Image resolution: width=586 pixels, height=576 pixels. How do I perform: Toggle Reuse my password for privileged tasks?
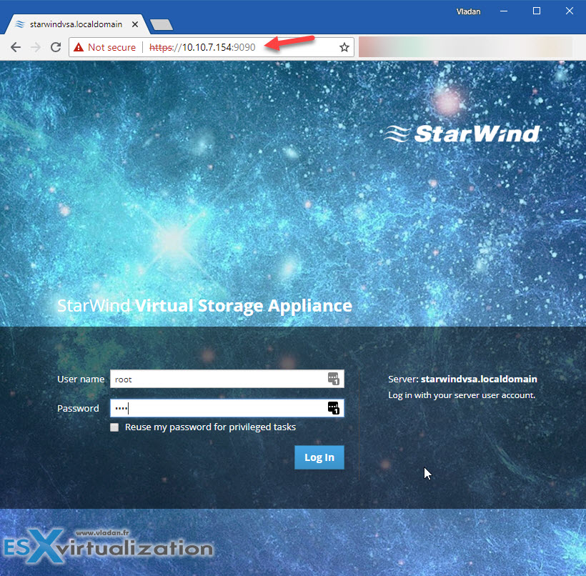coord(114,427)
